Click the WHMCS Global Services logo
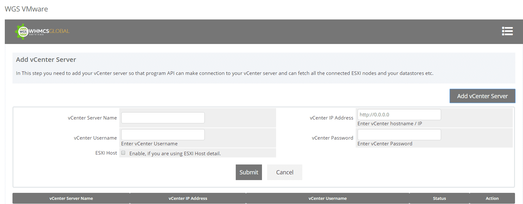 click(42, 32)
